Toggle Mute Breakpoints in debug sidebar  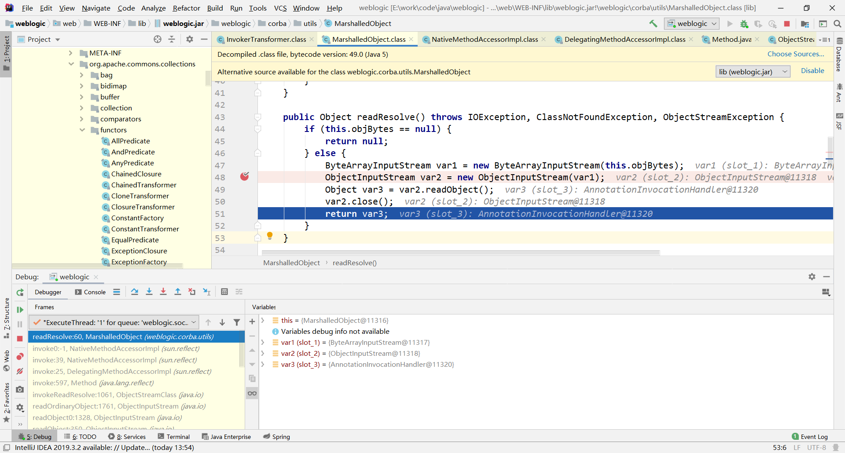20,372
